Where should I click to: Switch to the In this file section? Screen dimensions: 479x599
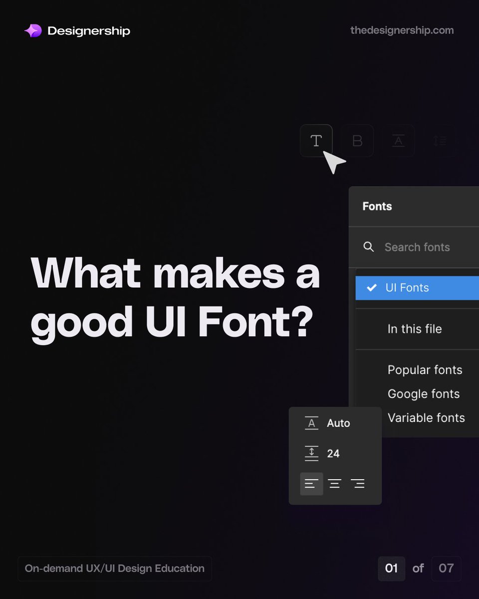pyautogui.click(x=414, y=329)
